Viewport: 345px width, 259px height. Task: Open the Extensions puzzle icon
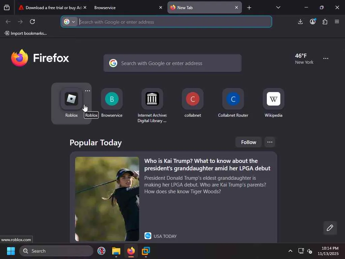[325, 22]
